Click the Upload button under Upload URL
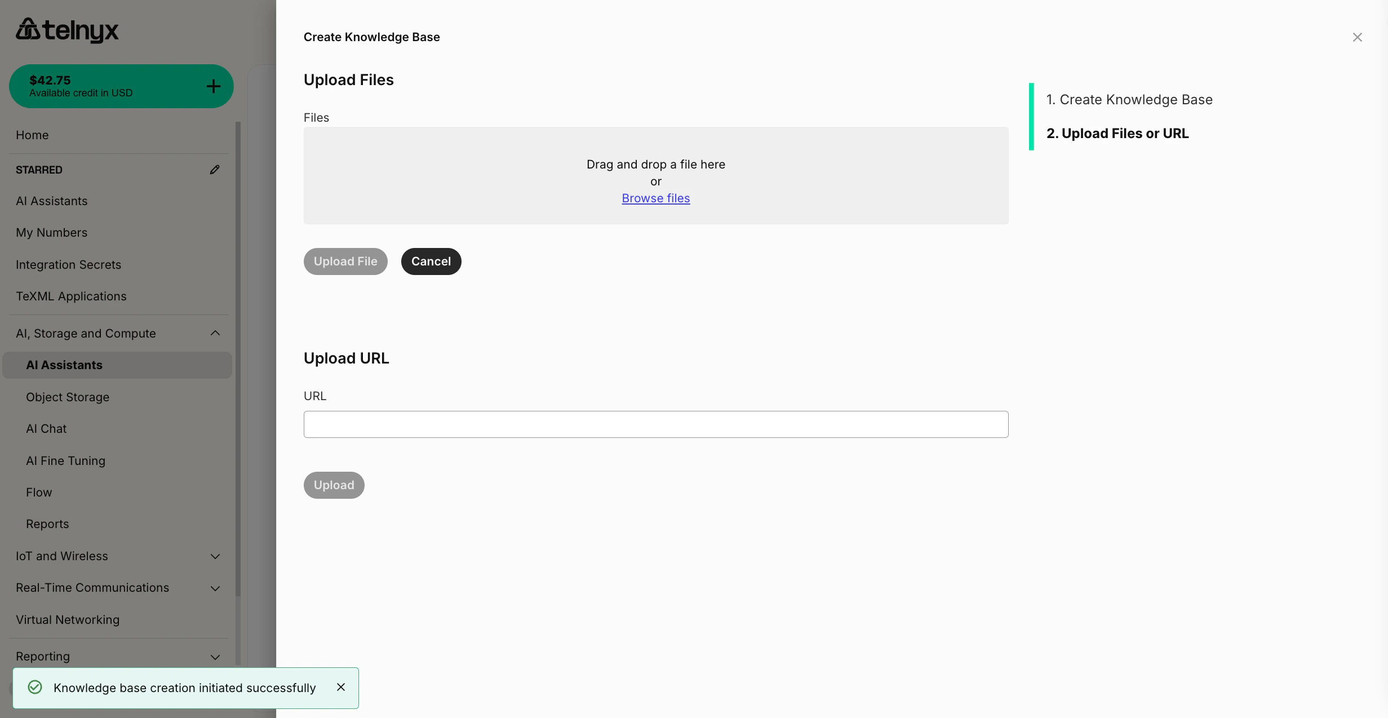The image size is (1388, 718). point(334,485)
